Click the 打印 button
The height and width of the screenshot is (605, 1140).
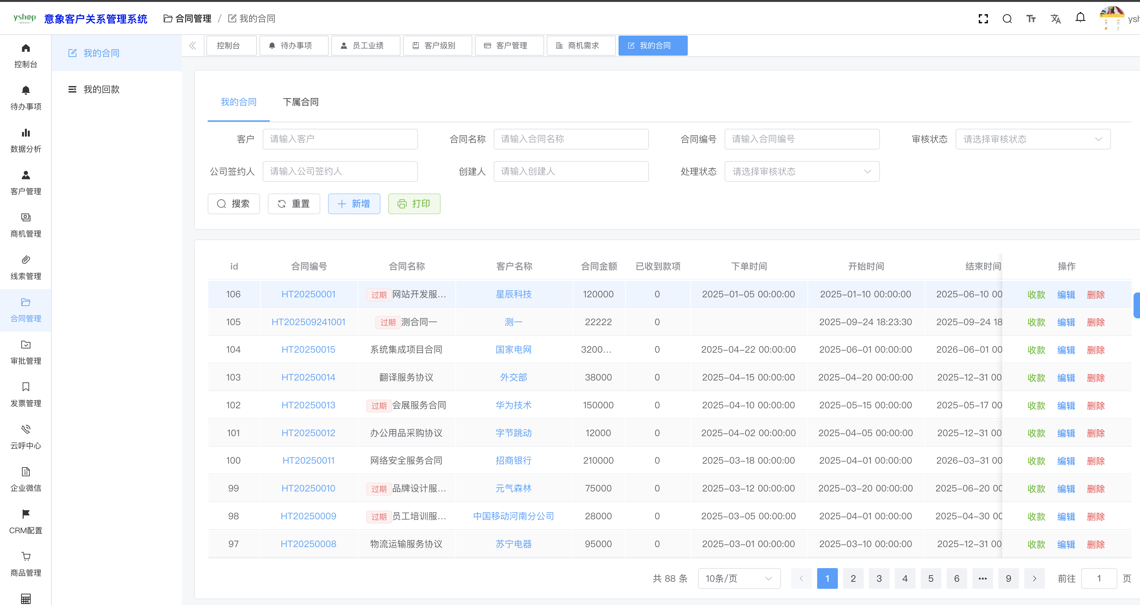point(414,203)
